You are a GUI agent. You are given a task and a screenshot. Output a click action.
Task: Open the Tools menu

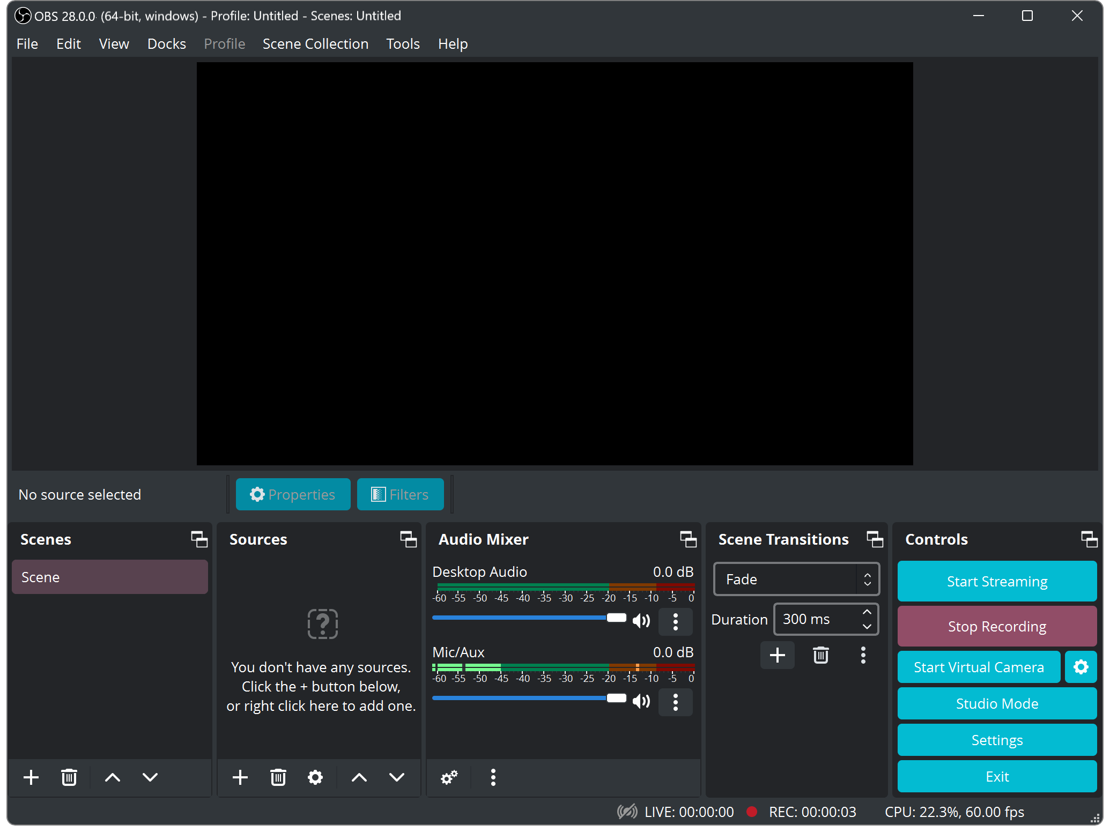(x=403, y=43)
